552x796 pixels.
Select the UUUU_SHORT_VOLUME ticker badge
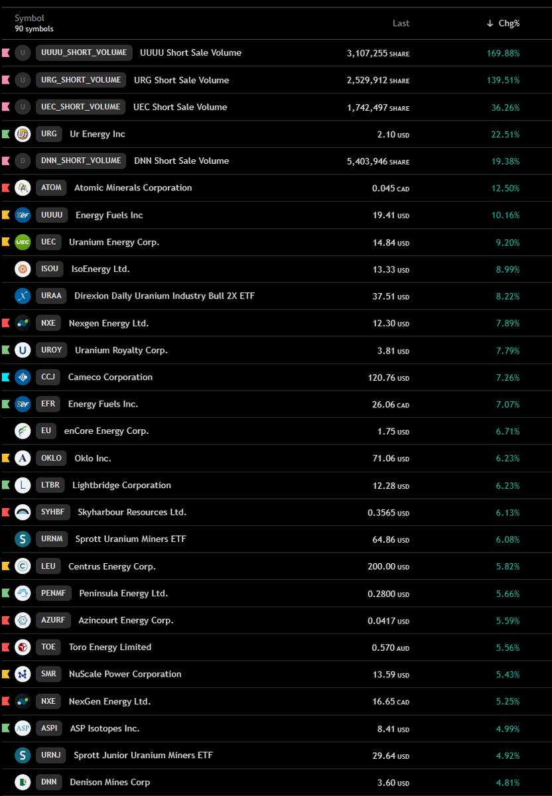click(x=84, y=53)
